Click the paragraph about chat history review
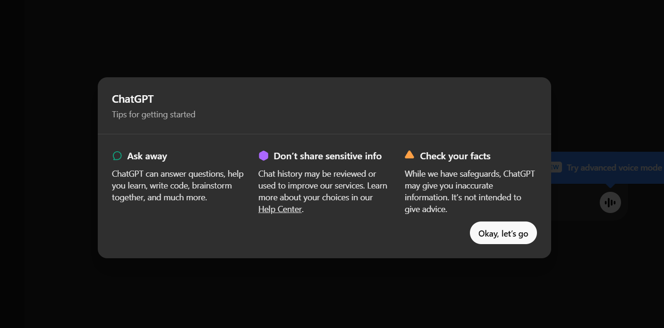Viewport: 664px width, 328px height. [323, 186]
